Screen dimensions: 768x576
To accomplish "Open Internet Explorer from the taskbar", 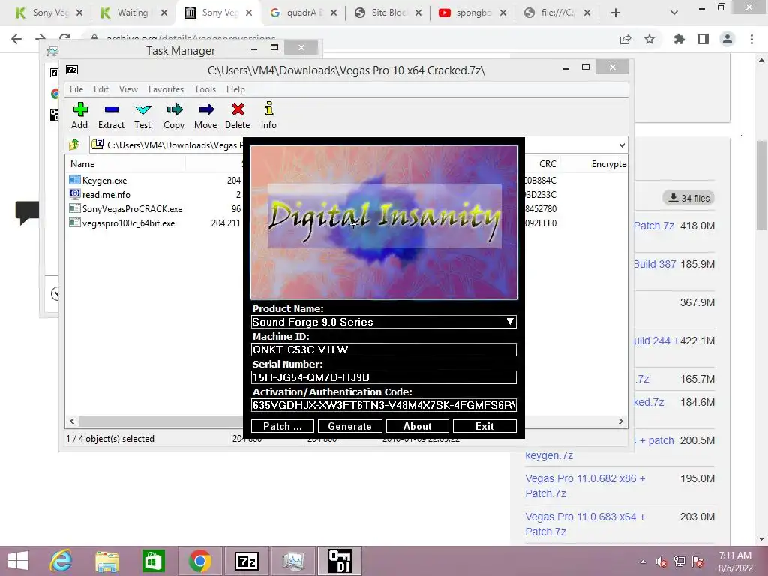I will click(x=61, y=561).
